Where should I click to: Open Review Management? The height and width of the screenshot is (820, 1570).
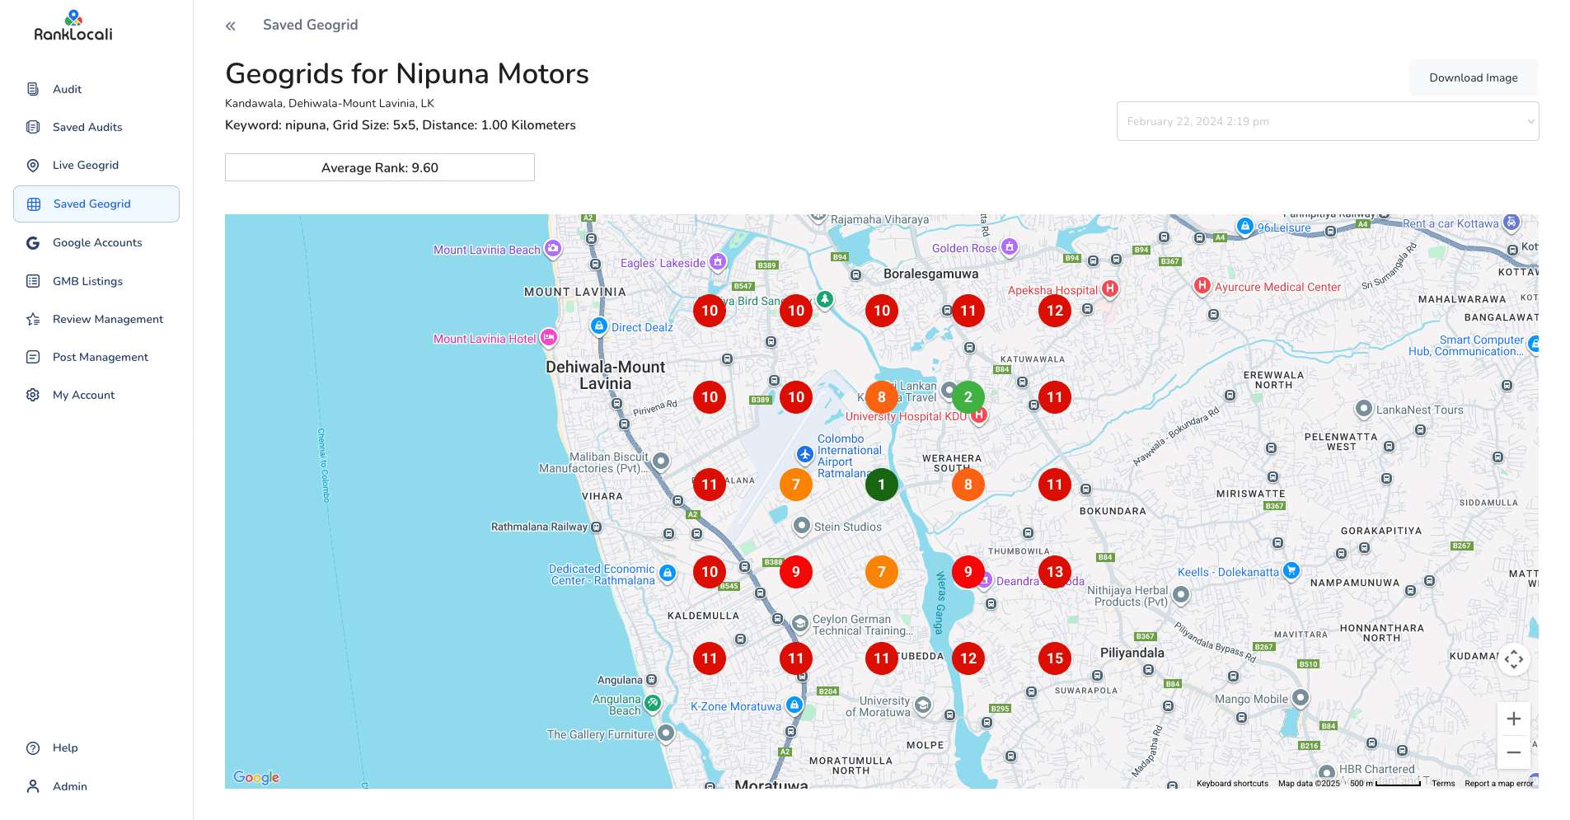[x=108, y=319]
